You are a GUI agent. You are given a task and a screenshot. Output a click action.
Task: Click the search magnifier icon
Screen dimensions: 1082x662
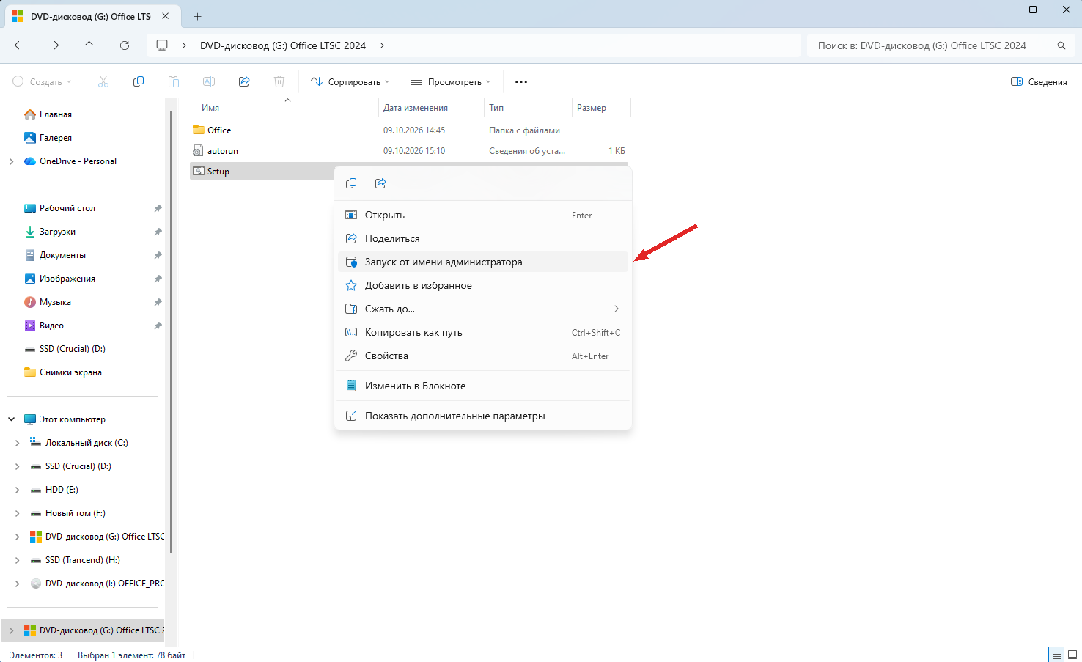[x=1061, y=45]
